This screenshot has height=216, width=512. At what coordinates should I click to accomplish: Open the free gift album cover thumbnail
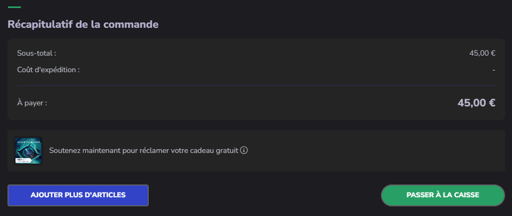[28, 151]
